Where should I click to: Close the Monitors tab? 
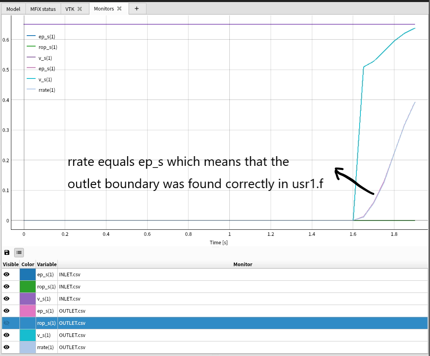tap(119, 8)
